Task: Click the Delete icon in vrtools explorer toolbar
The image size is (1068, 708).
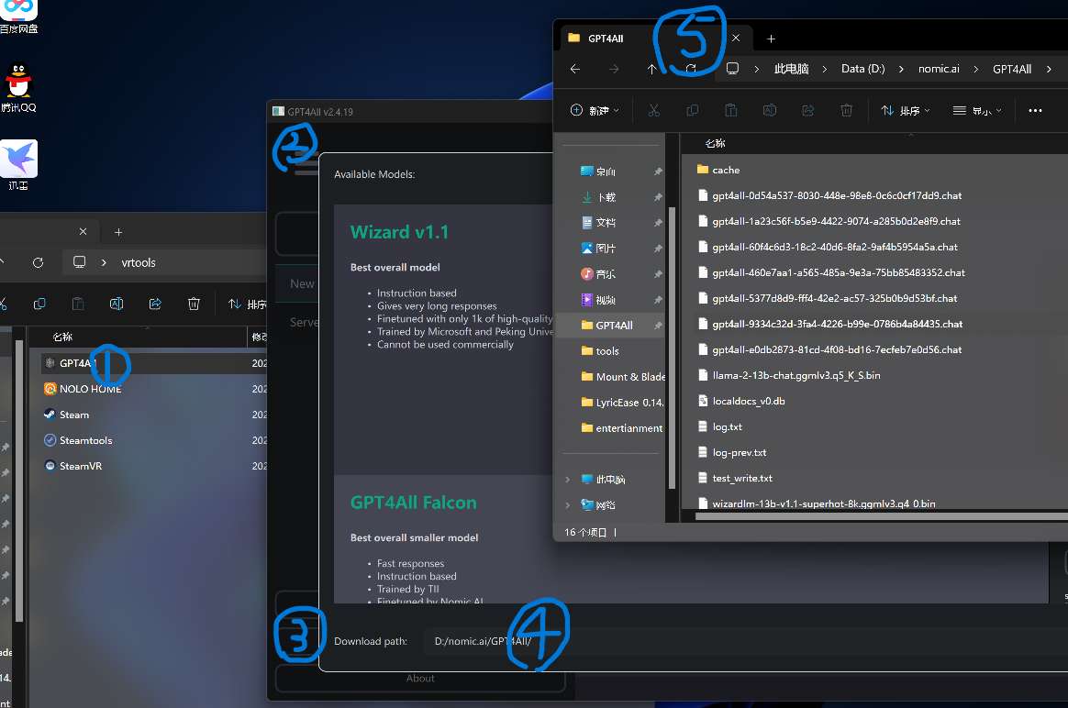Action: click(x=194, y=304)
